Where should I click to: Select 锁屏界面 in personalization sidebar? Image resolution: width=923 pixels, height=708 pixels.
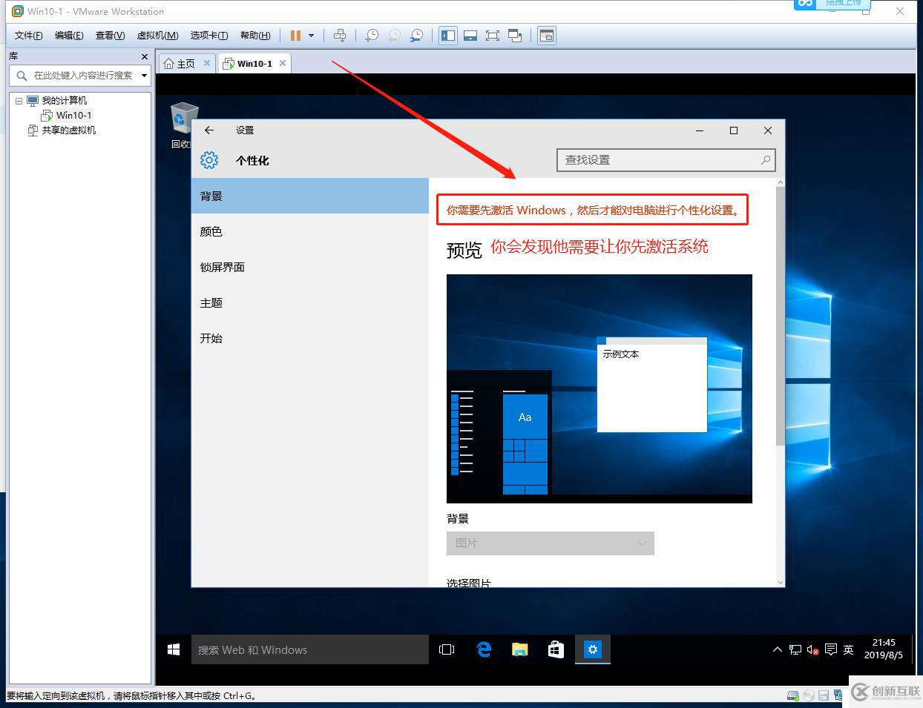[222, 267]
